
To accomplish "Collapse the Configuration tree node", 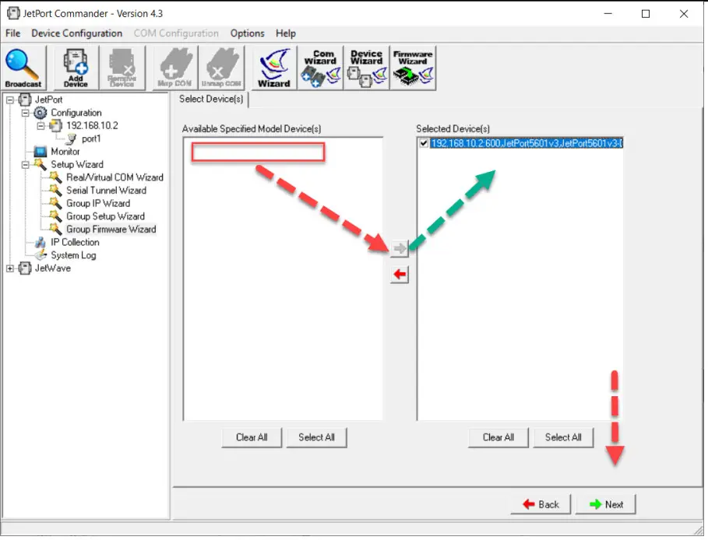I will (x=25, y=113).
